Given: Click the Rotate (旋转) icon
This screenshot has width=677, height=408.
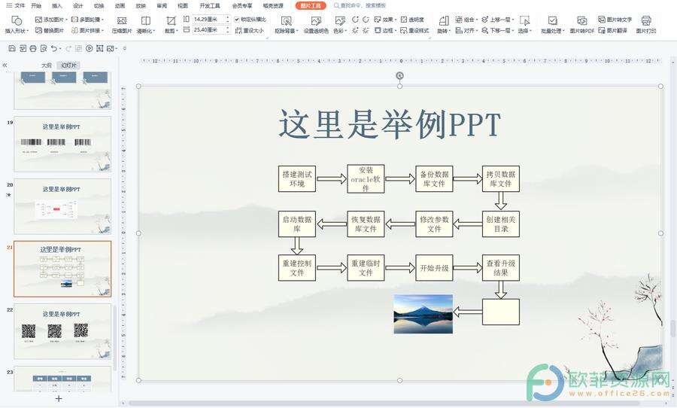Looking at the screenshot, I should point(443,21).
